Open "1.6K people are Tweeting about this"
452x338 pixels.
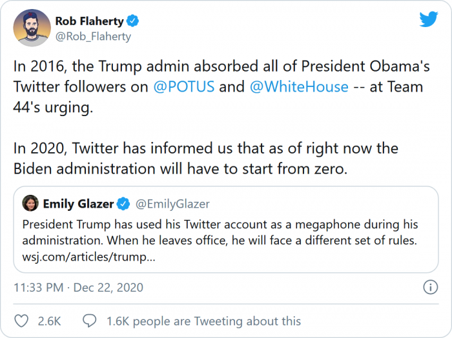coord(203,321)
